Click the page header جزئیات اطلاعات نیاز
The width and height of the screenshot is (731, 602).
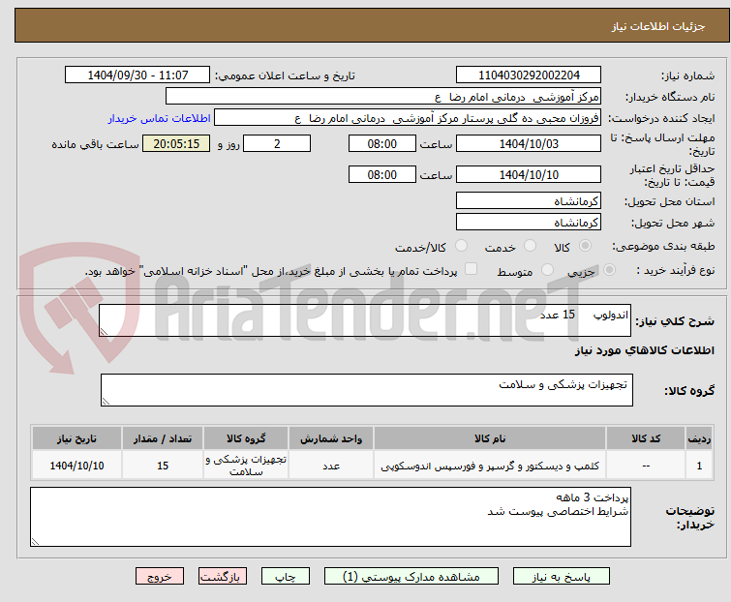[657, 26]
